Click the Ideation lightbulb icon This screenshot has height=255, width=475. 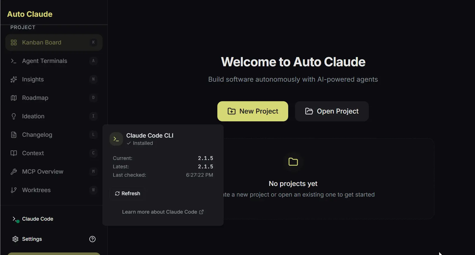pyautogui.click(x=14, y=116)
